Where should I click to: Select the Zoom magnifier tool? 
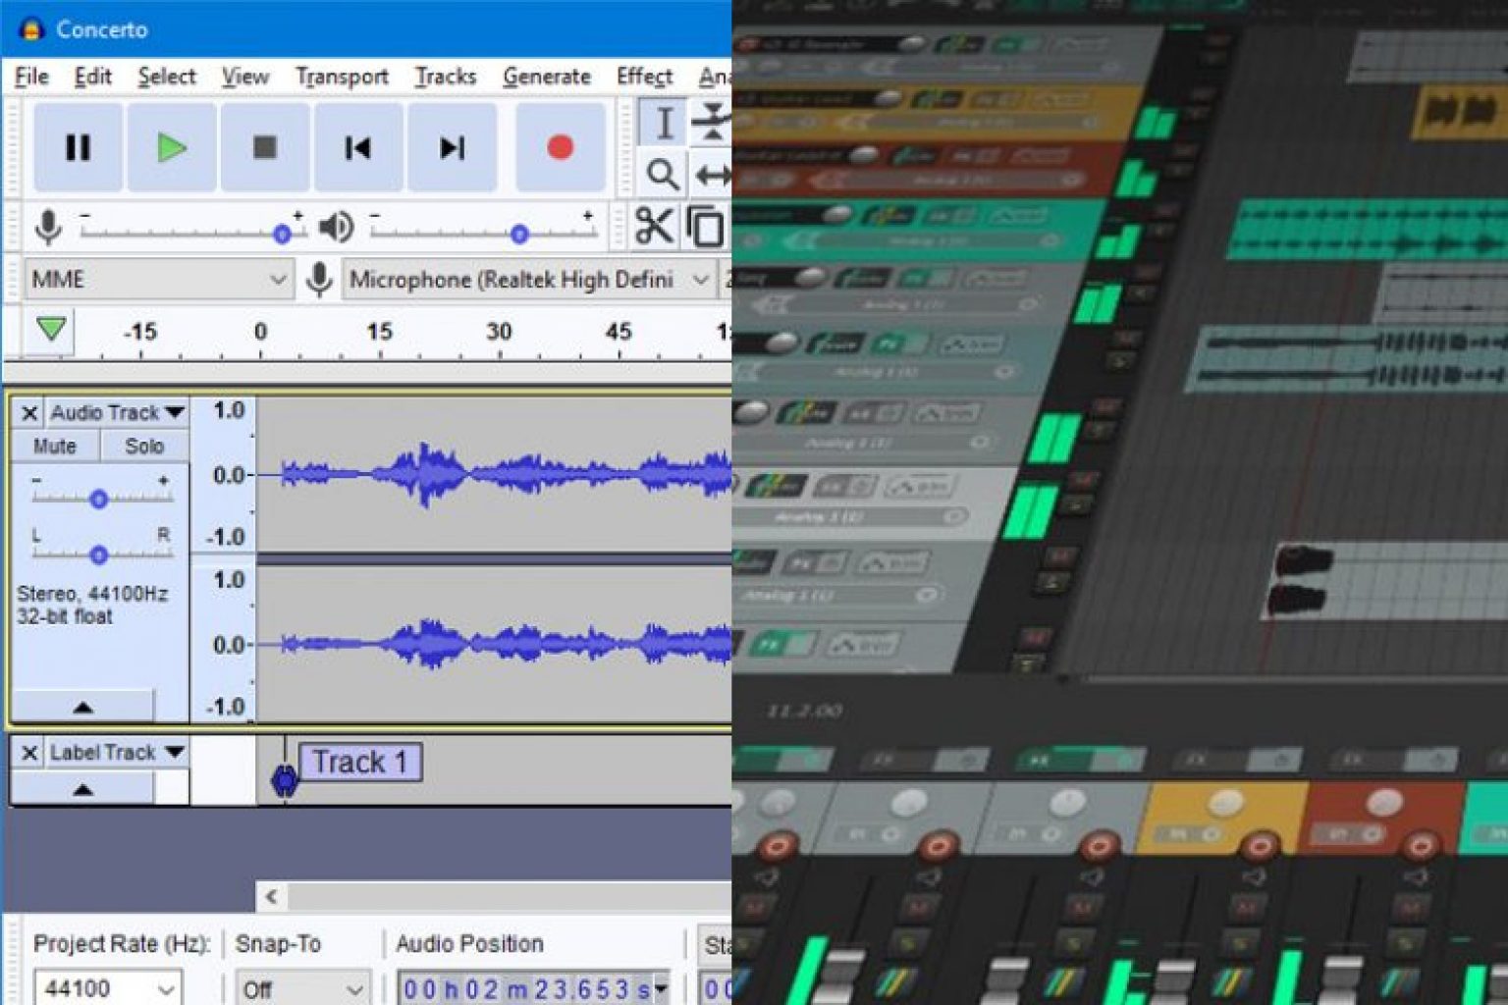[663, 176]
